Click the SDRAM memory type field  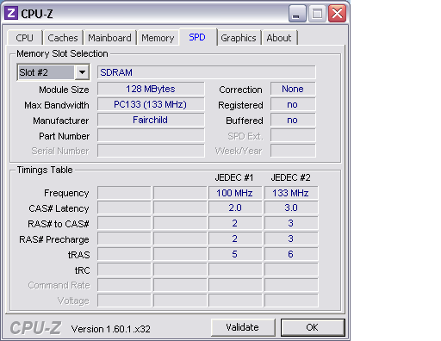pyautogui.click(x=207, y=72)
